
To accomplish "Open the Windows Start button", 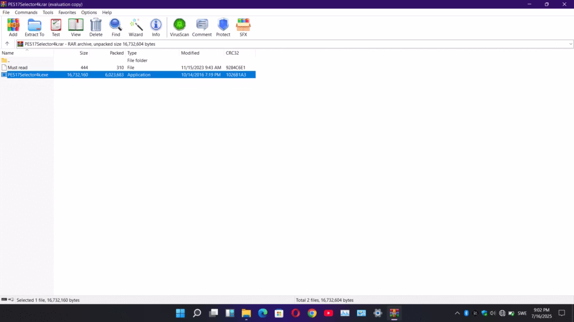I will (180, 313).
